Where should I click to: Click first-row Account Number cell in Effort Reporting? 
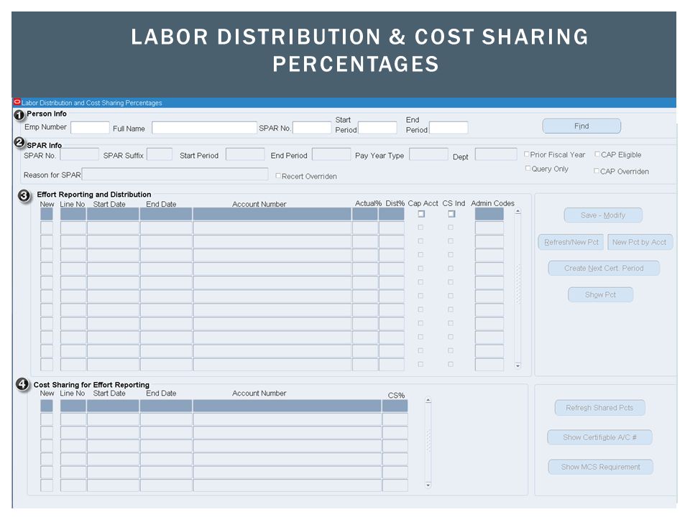click(x=272, y=214)
